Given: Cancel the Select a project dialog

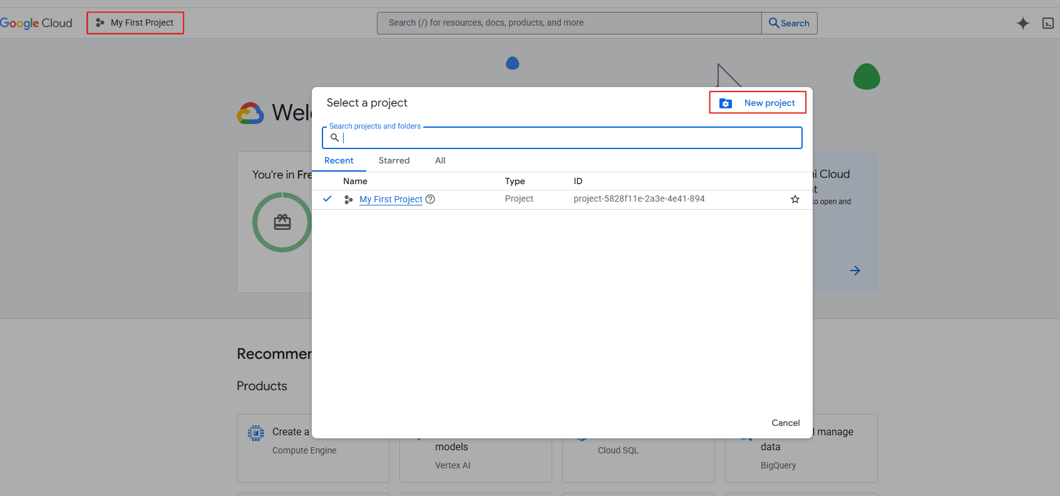Looking at the screenshot, I should point(785,423).
